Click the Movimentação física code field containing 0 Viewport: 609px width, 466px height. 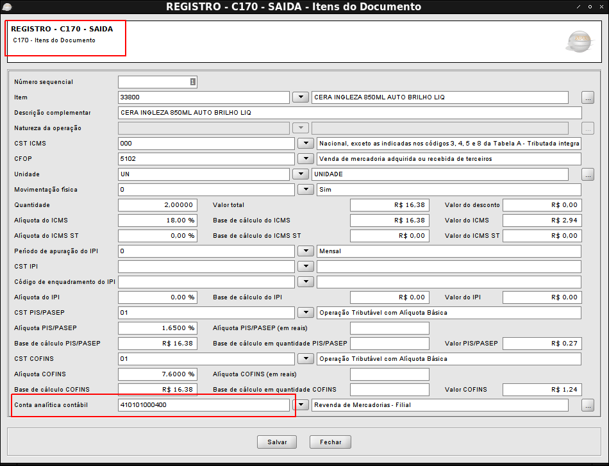(206, 190)
